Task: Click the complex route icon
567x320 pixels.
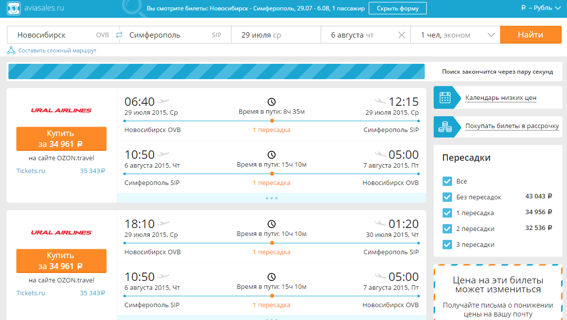Action: (11, 50)
